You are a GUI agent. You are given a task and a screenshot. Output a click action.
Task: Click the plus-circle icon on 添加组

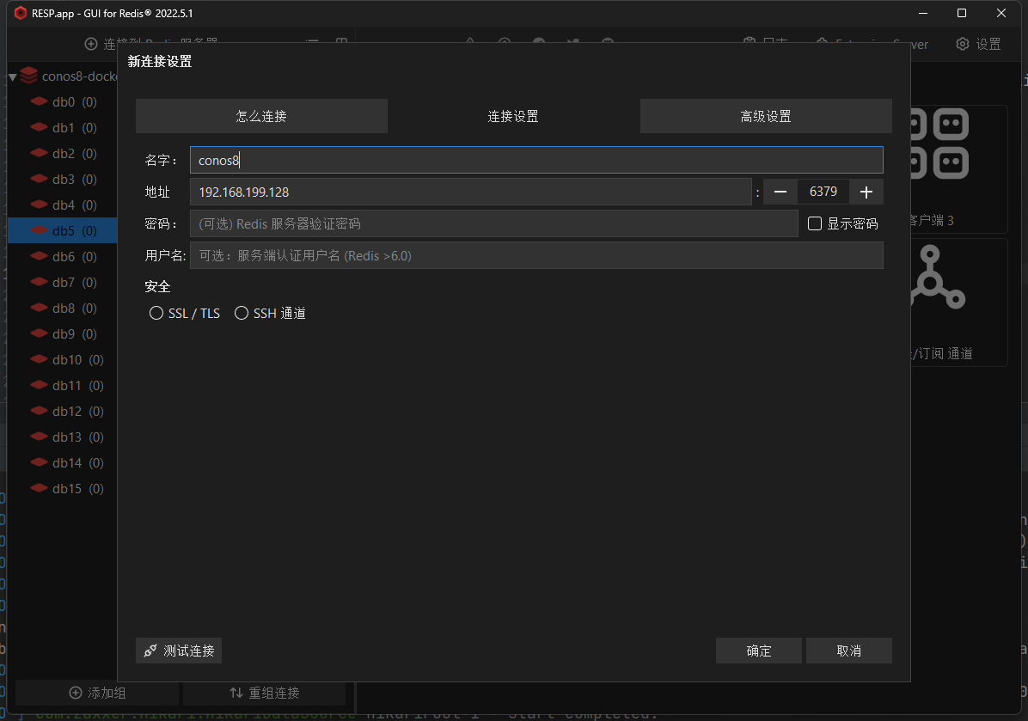(x=76, y=693)
